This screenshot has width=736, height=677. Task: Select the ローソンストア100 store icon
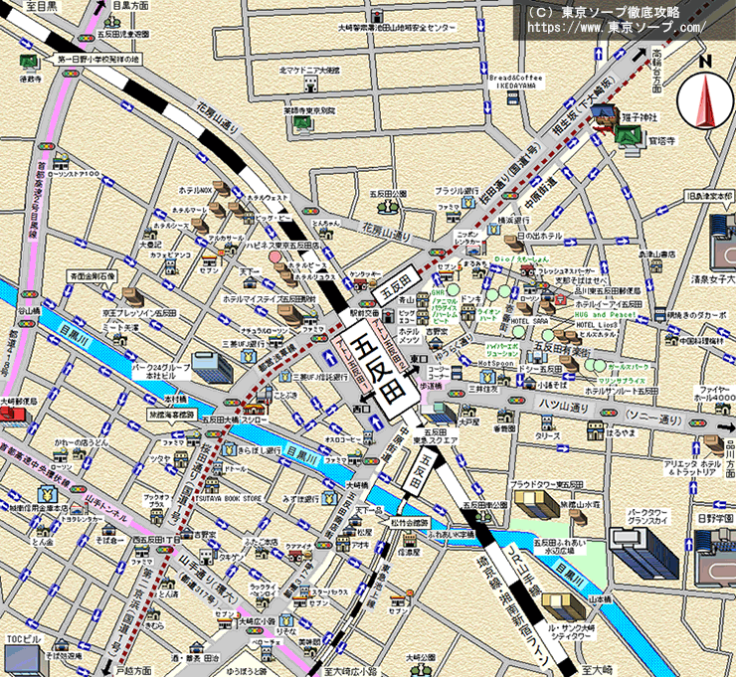(x=61, y=162)
